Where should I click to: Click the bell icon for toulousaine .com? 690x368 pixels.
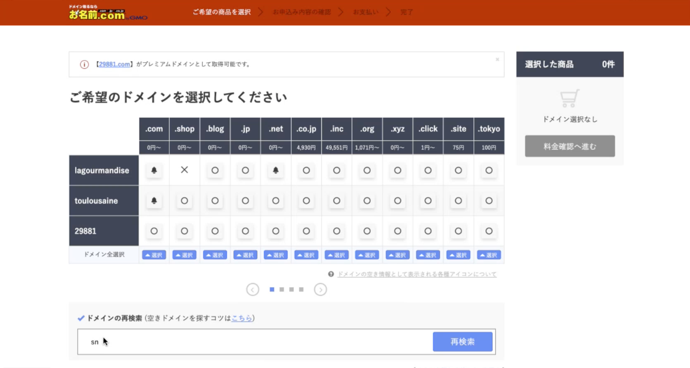(154, 200)
